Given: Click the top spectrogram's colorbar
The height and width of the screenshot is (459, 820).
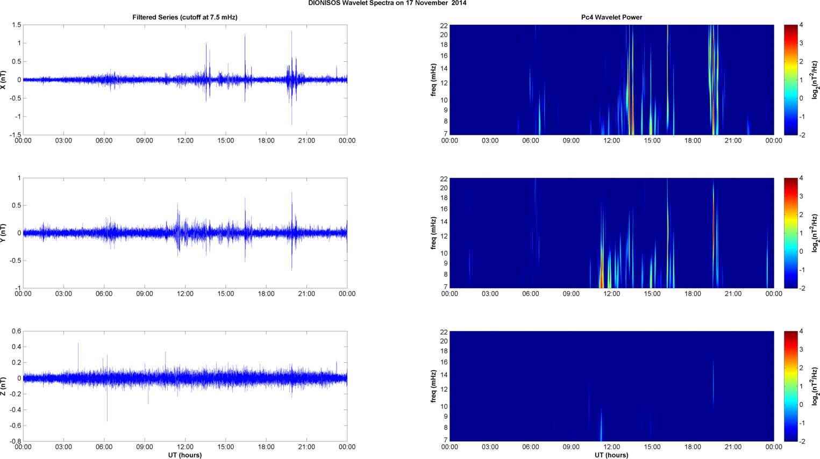Looking at the screenshot, I should [790, 80].
